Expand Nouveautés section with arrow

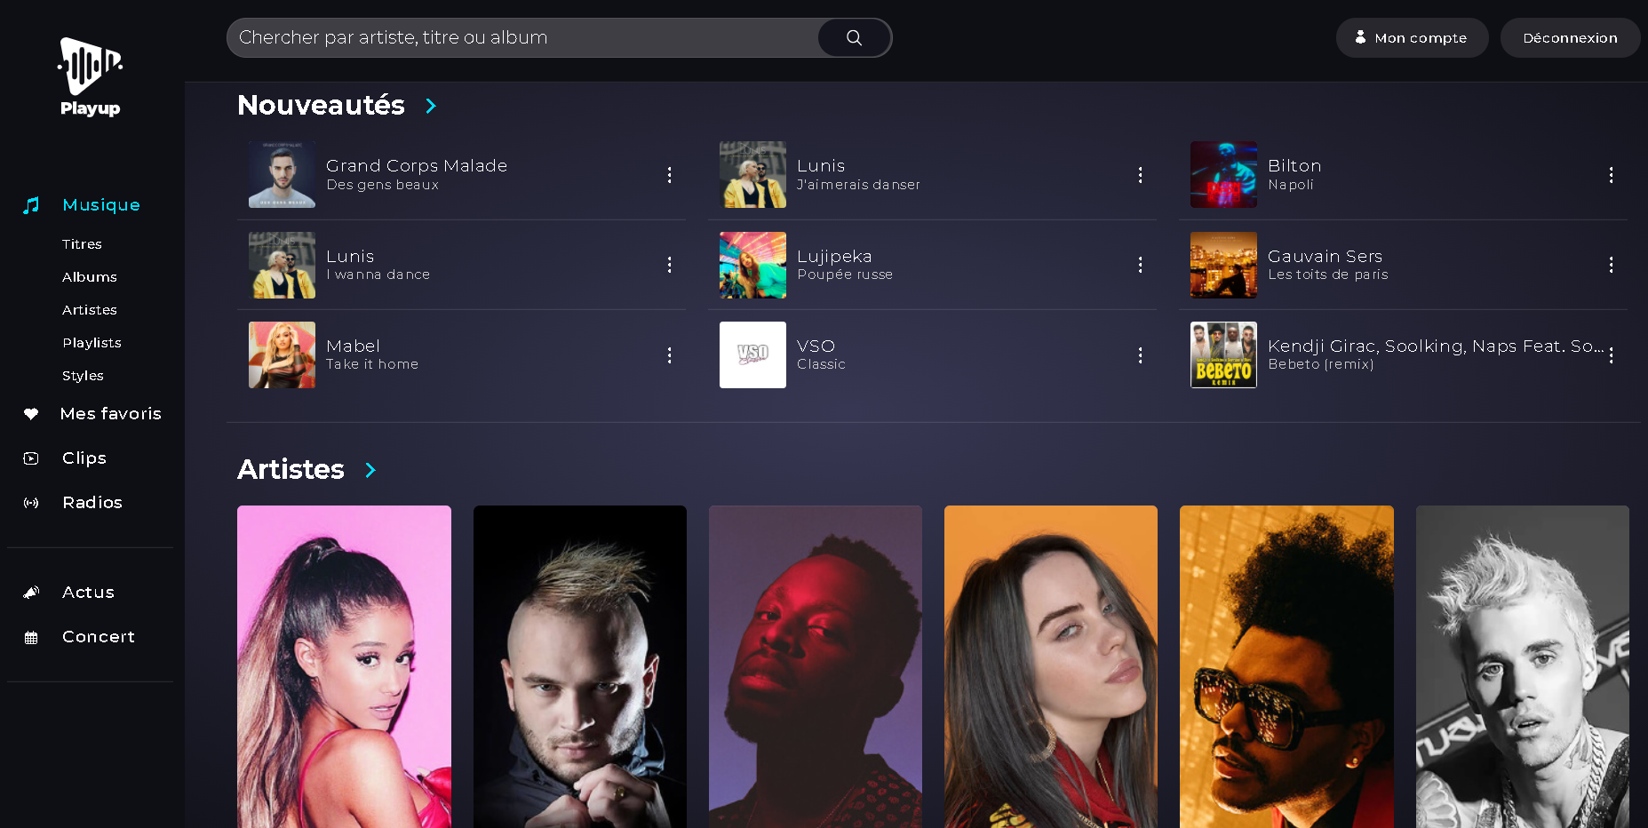click(x=431, y=106)
